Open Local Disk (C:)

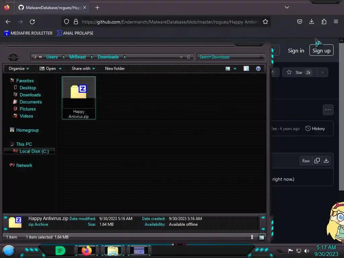click(x=34, y=151)
